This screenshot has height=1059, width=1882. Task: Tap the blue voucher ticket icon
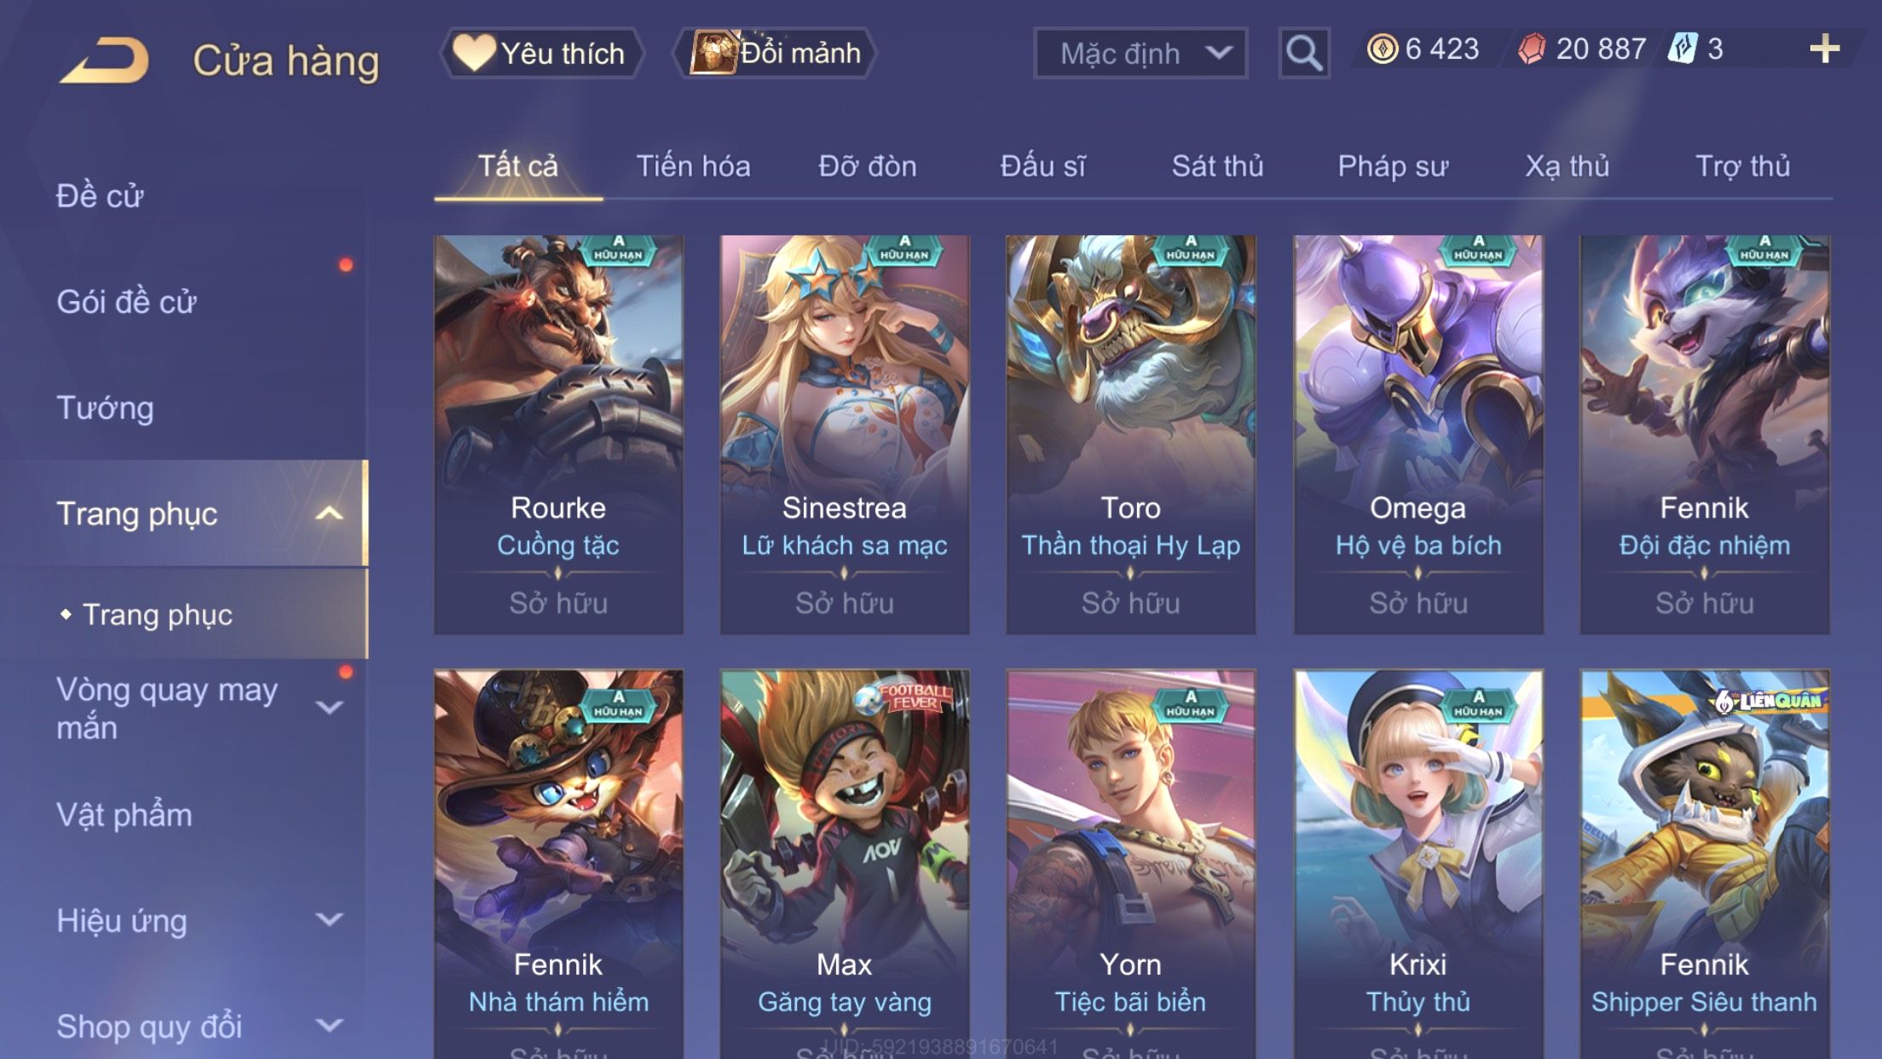tap(1683, 48)
